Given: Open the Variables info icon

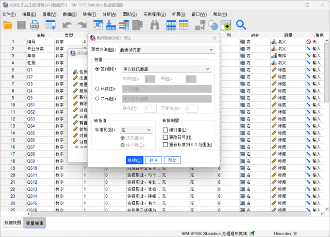Looking at the screenshot, I should tap(124, 25).
